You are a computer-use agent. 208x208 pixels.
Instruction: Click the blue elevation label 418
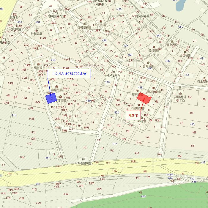(x=140, y=87)
